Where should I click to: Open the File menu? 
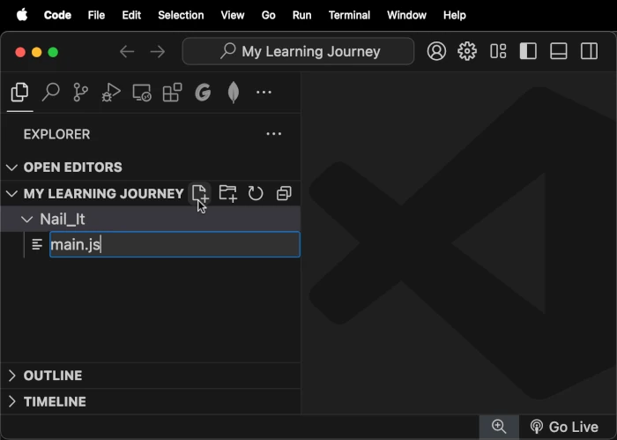(96, 15)
